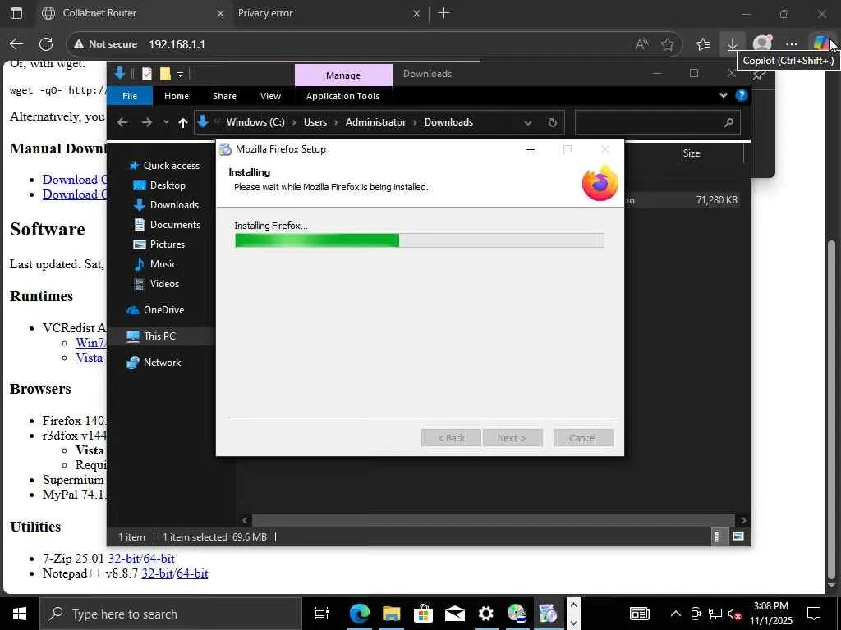Click the Explorer horizontal scrollbar
The width and height of the screenshot is (841, 630).
[493, 519]
